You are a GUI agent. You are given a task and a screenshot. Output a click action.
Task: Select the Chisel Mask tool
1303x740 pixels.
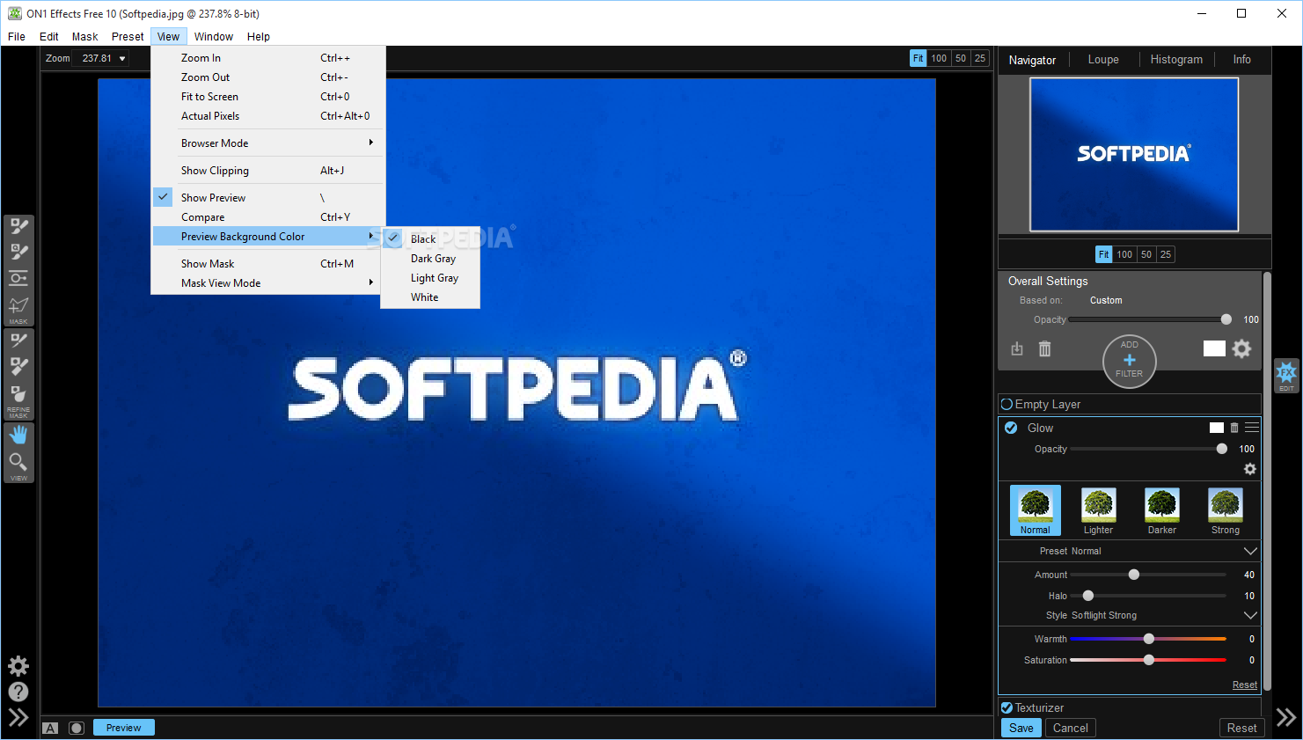18,367
